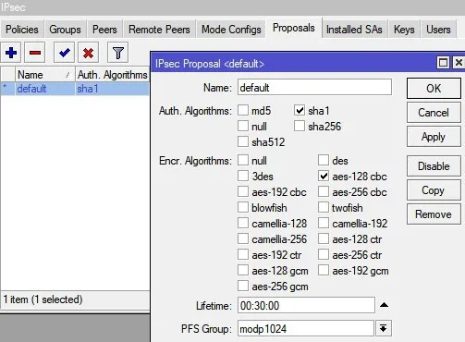The width and height of the screenshot is (465, 342).
Task: Open the Remote Peers tab
Action: (159, 30)
